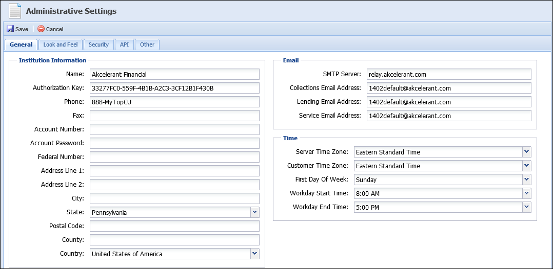Switch to the General tab
Viewport: 553px width, 269px height.
pos(21,44)
